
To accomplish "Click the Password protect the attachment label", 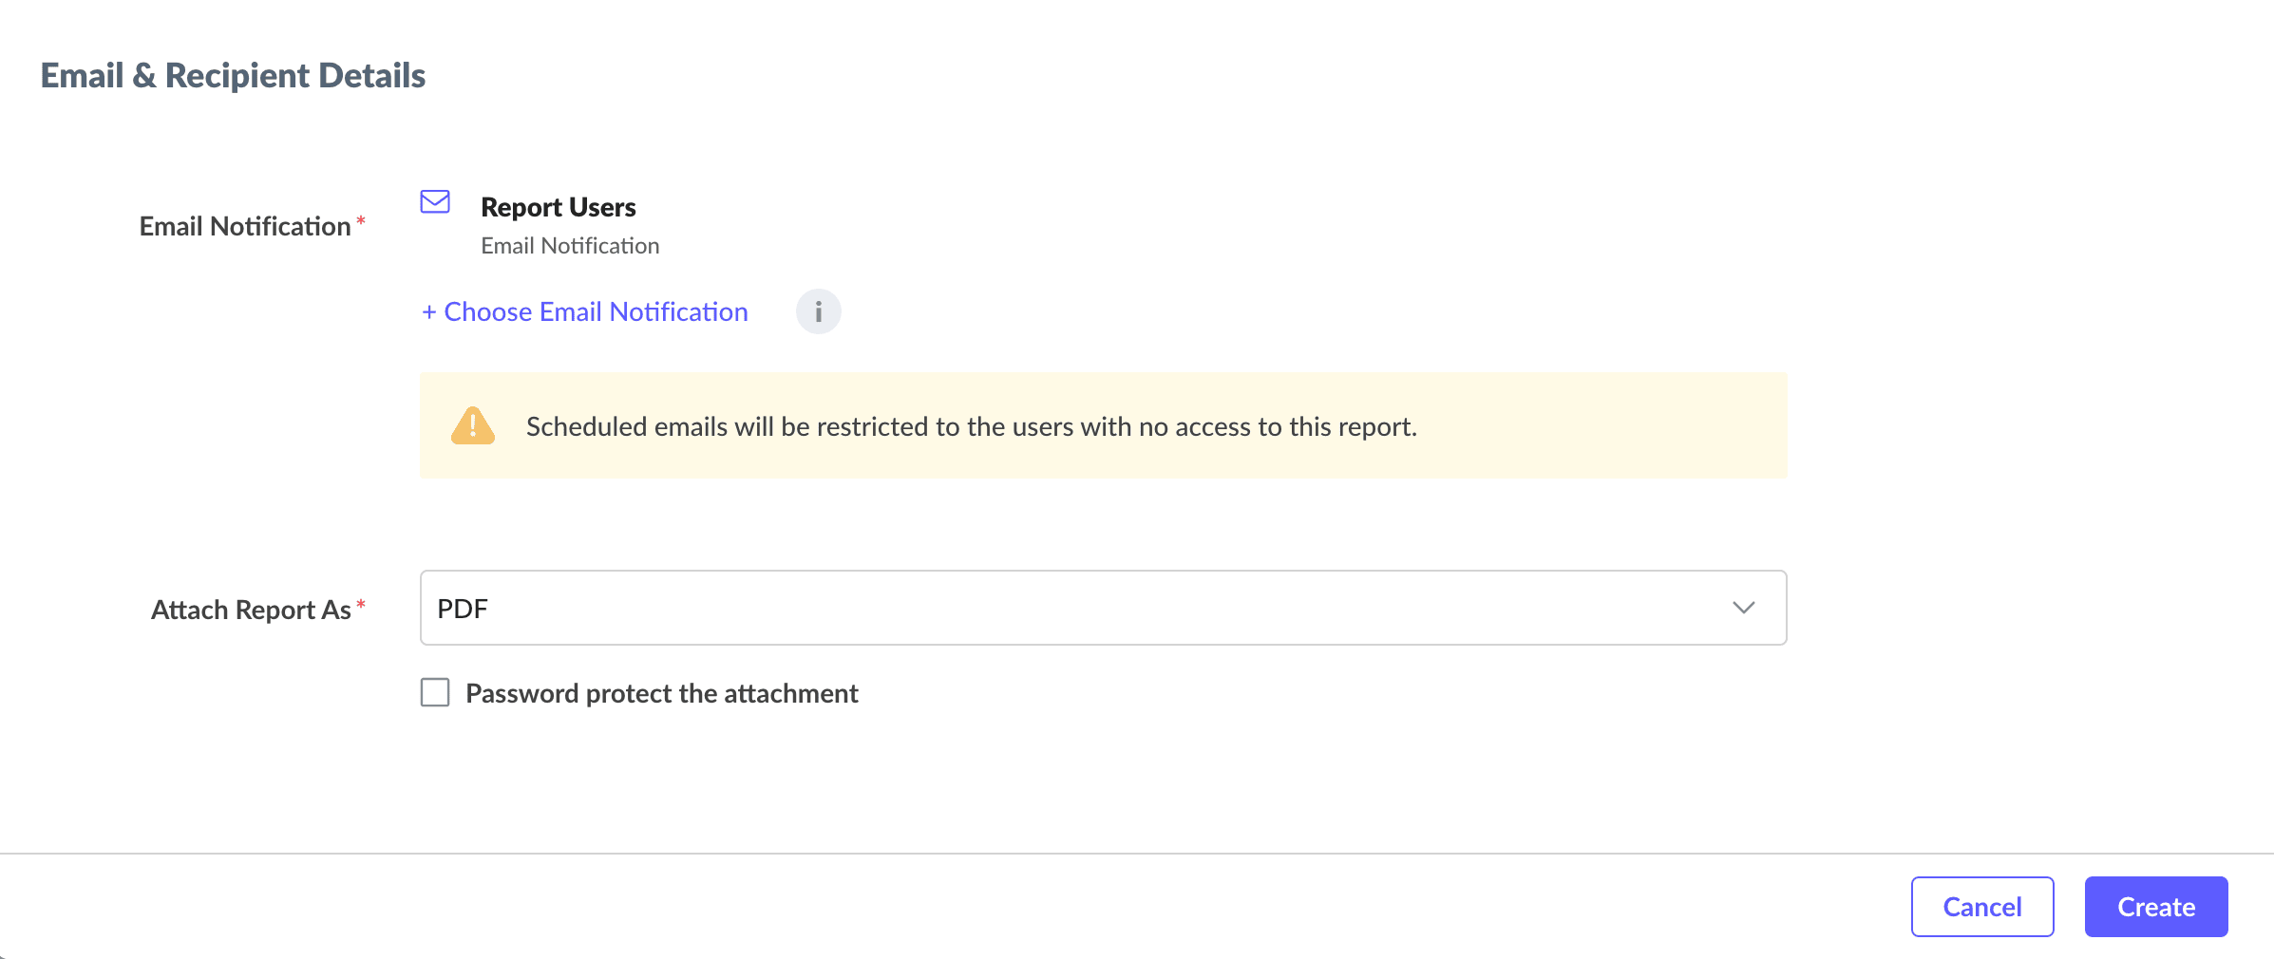I will coord(661,694).
